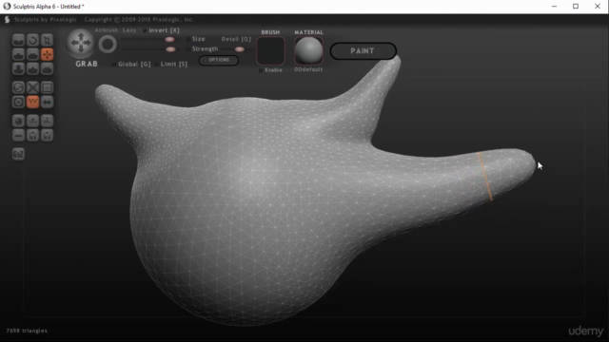Screen dimensions: 609x342
Task: Click the 00default material name
Action: click(x=308, y=69)
